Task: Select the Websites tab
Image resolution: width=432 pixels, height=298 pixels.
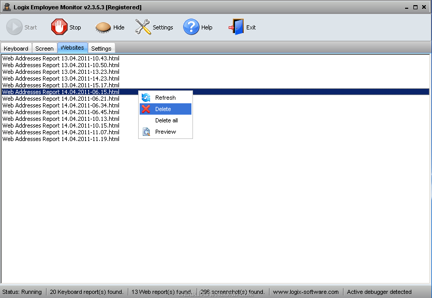Action: coord(72,48)
